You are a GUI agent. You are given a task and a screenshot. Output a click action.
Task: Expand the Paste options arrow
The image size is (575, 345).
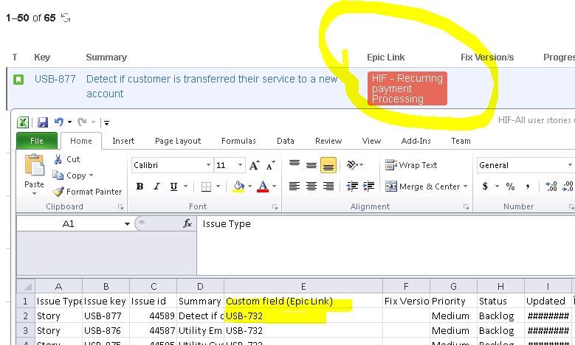pos(34,193)
